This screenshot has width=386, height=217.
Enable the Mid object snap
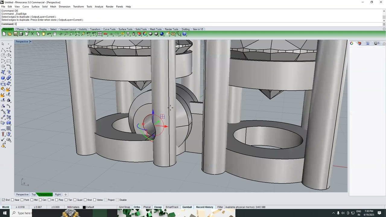click(32, 200)
